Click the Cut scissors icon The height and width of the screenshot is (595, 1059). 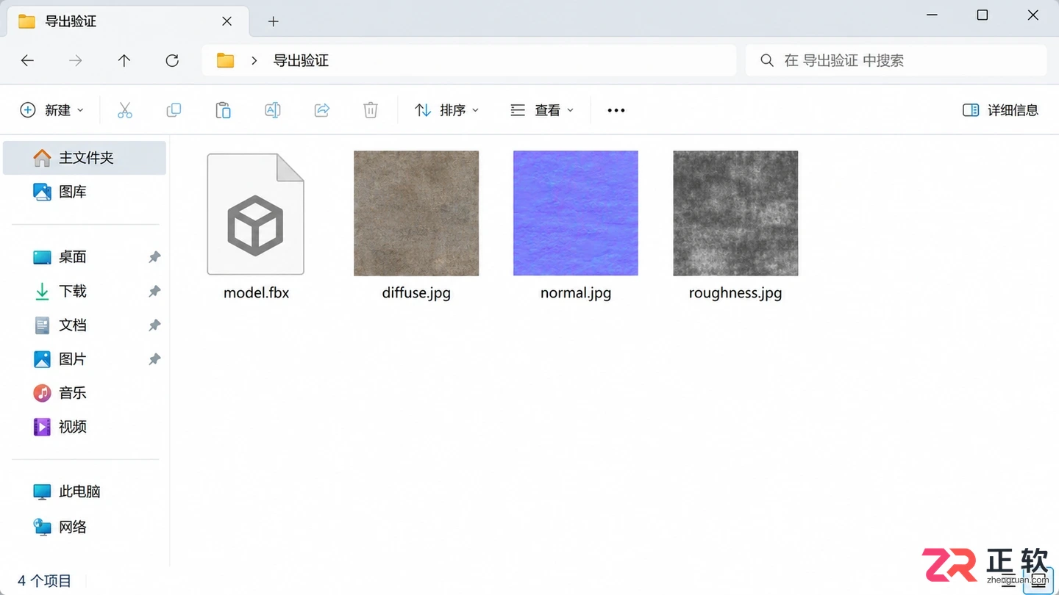click(125, 110)
